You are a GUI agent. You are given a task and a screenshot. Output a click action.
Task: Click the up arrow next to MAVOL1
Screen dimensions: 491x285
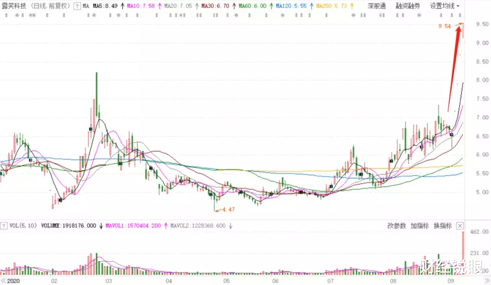point(166,225)
